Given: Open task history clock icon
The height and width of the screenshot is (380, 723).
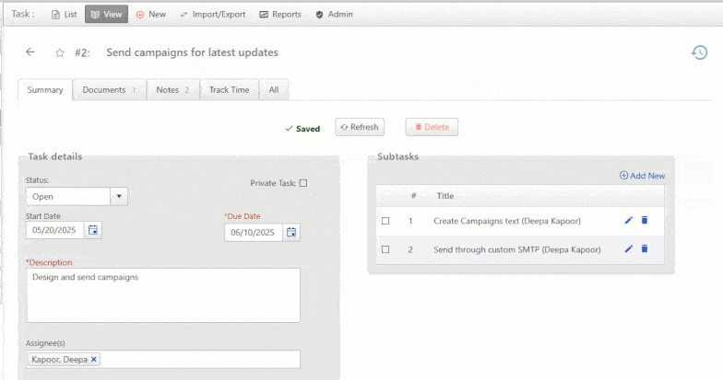Looking at the screenshot, I should (699, 52).
